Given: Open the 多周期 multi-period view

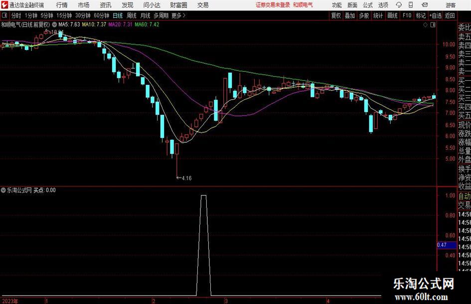Looking at the screenshot, I should 161,15.
